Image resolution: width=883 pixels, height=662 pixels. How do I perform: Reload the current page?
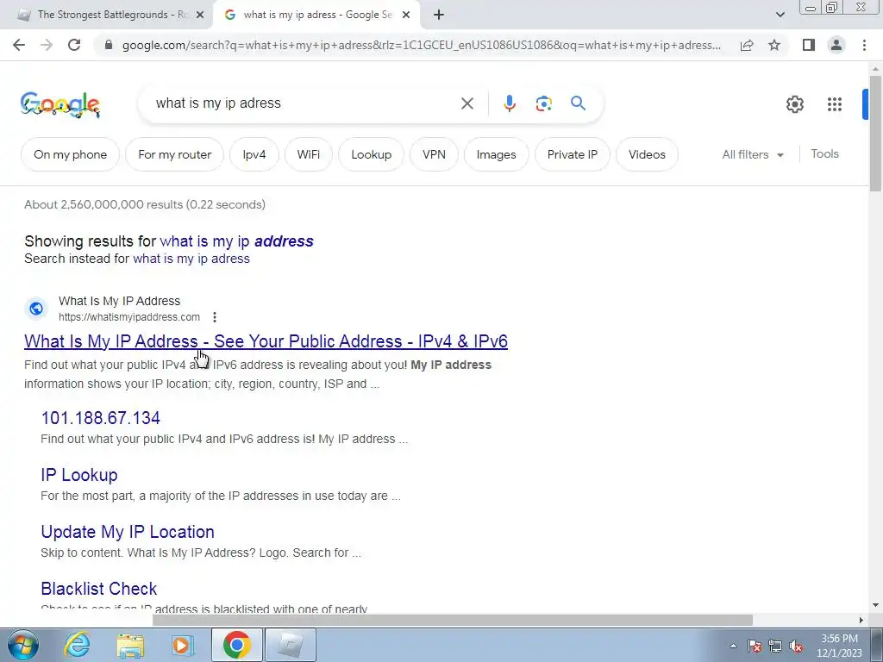coord(74,45)
